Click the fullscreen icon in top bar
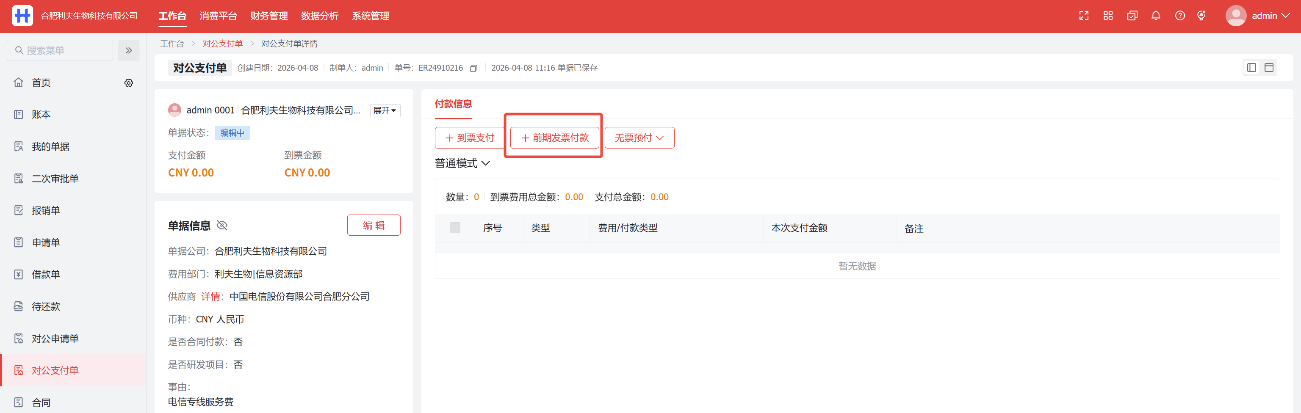Screen dimensions: 1301x413 tap(1083, 16)
